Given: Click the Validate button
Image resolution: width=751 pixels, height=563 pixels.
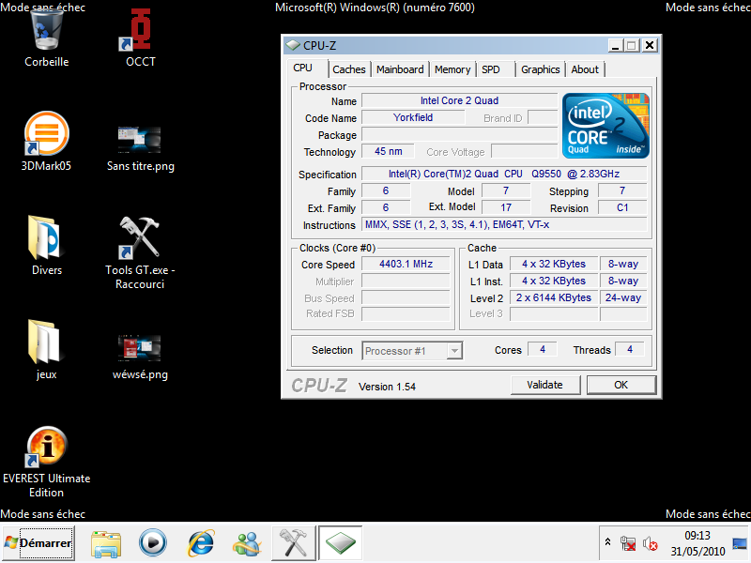Looking at the screenshot, I should coord(545,385).
